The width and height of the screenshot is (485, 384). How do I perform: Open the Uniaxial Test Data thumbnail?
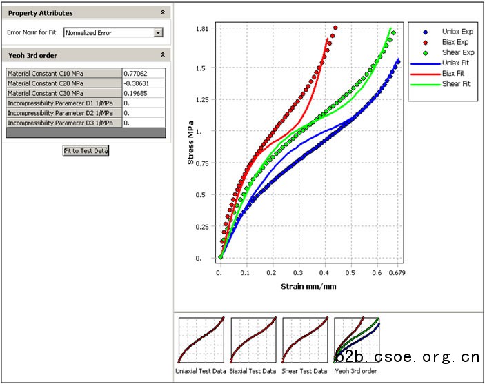[201, 340]
